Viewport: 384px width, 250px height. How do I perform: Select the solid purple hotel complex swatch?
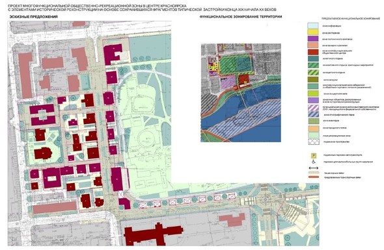pyautogui.click(x=313, y=38)
